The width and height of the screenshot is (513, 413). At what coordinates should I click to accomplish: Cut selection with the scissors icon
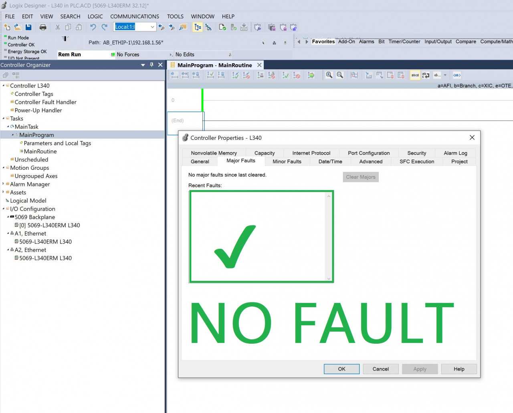click(58, 27)
